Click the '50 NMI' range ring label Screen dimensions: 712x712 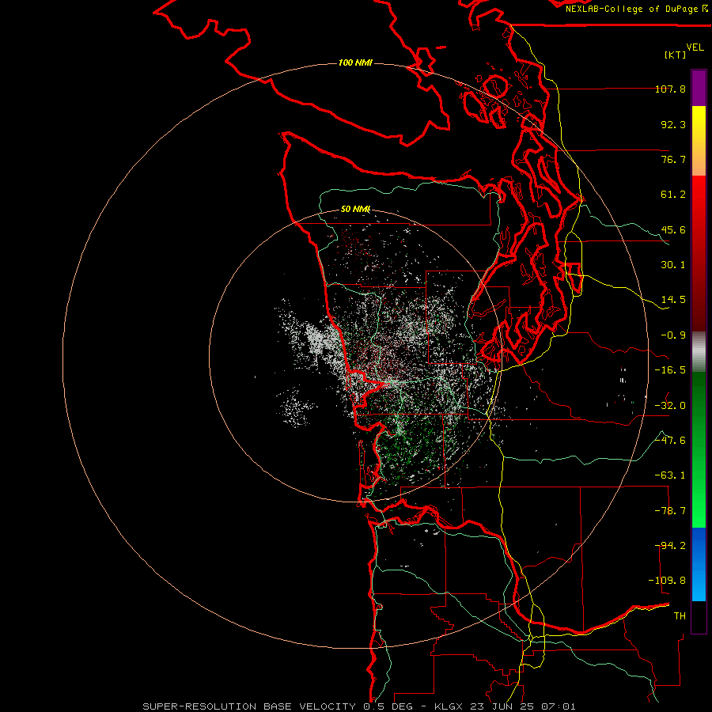click(x=355, y=210)
